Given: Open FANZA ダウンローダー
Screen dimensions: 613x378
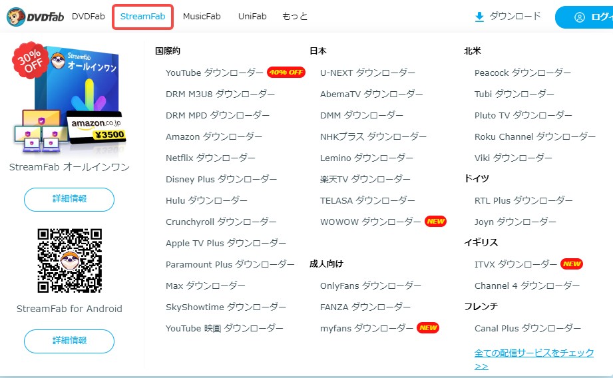Looking at the screenshot, I should coord(365,307).
